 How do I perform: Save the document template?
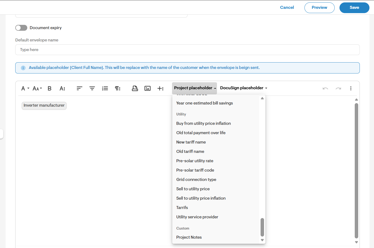(x=354, y=8)
